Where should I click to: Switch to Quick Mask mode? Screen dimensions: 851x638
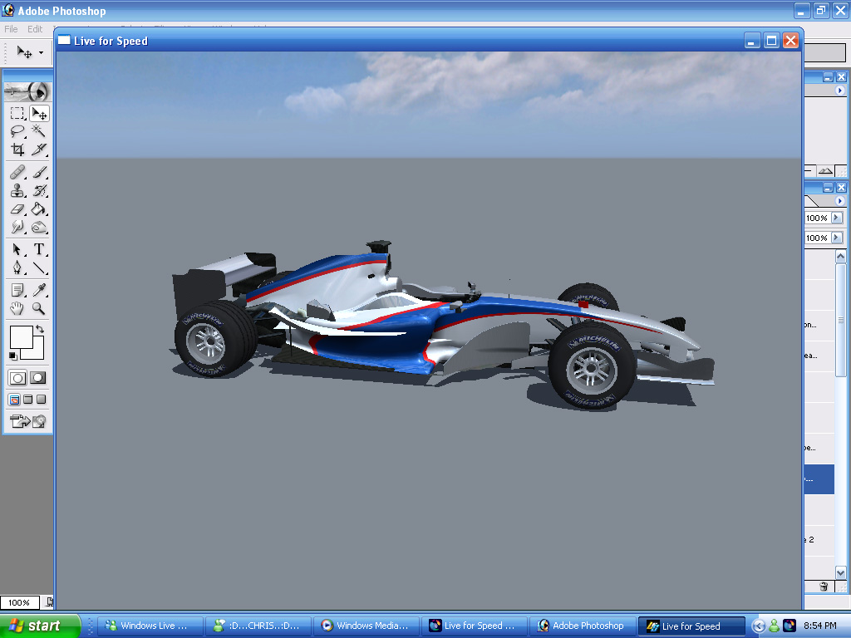coord(38,378)
